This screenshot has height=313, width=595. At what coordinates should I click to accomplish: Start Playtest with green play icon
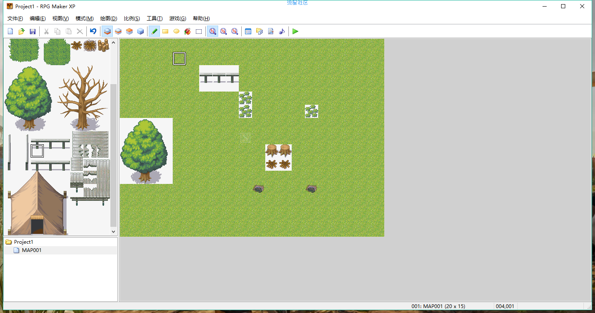pos(295,31)
